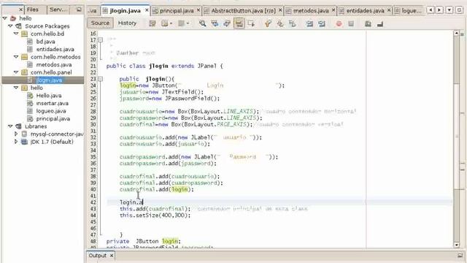
Task: Click the Output tab
Action: pos(97,256)
